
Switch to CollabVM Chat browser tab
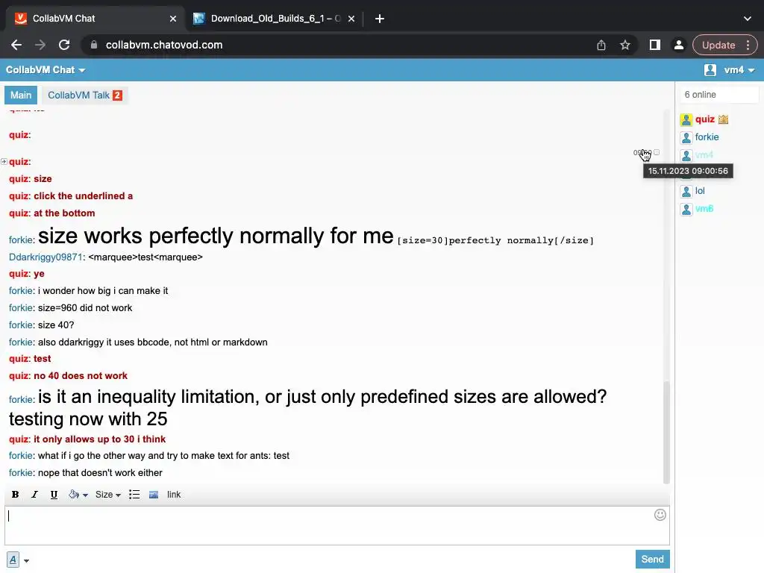[95, 19]
